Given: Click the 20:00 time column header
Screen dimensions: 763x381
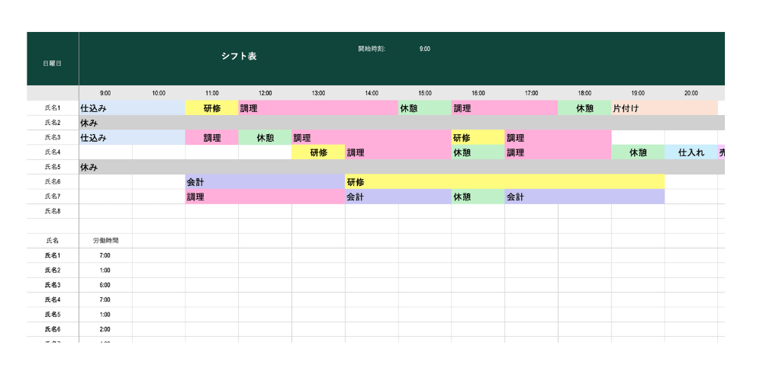Looking at the screenshot, I should (691, 93).
